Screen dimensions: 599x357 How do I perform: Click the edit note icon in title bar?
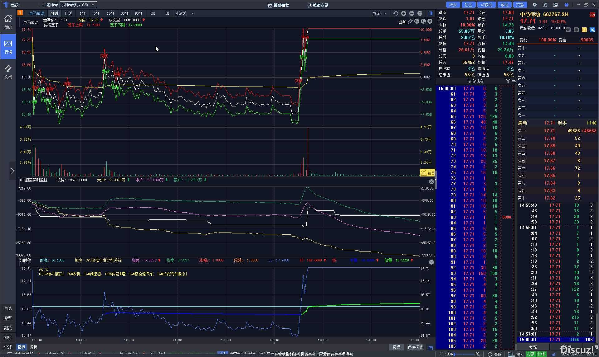[x=545, y=5]
